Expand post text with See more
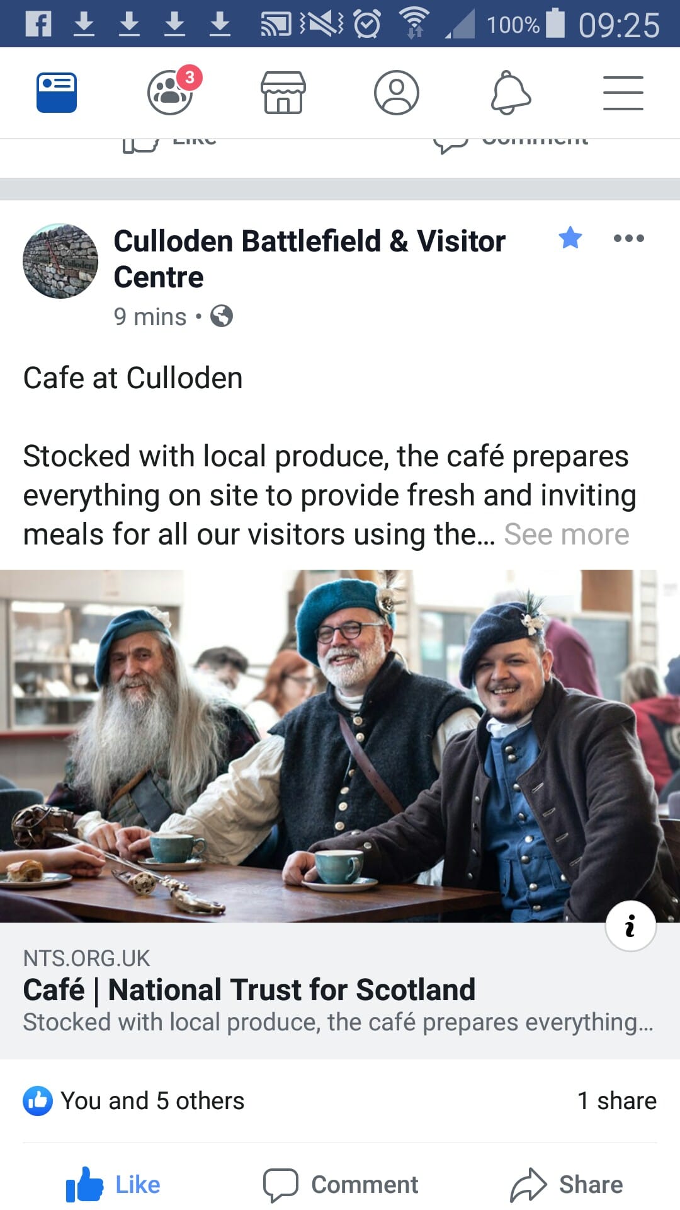 click(x=567, y=534)
